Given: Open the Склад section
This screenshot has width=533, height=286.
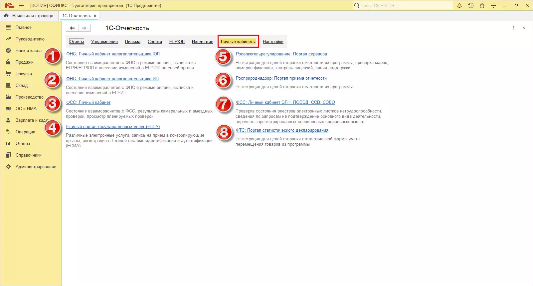Looking at the screenshot, I should click(x=22, y=86).
